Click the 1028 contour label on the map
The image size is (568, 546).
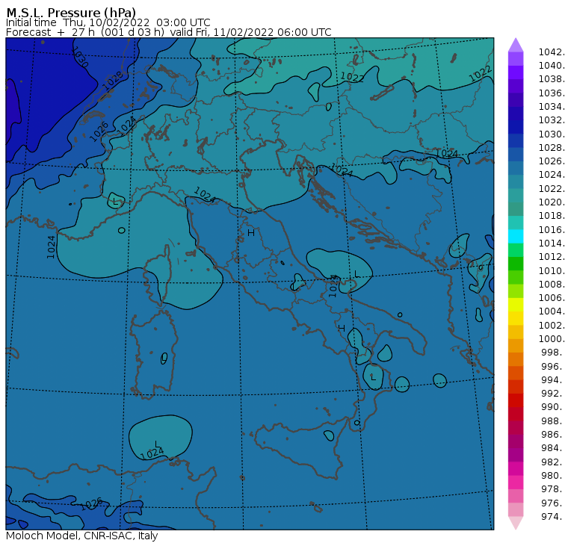[x=113, y=81]
